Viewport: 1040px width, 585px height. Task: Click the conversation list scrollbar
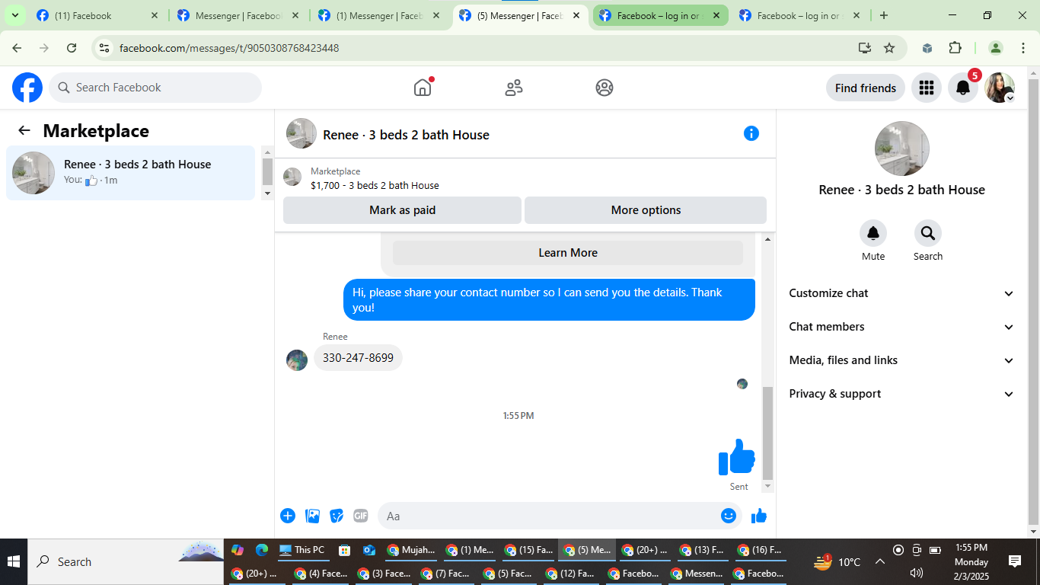[x=267, y=172]
